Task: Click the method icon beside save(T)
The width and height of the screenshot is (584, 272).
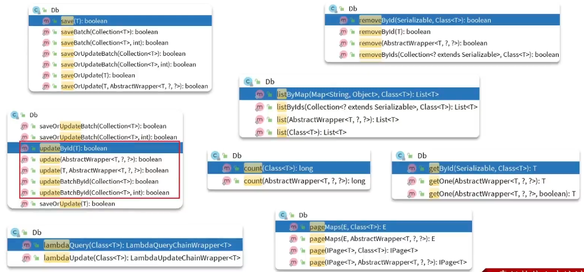Action: point(46,21)
